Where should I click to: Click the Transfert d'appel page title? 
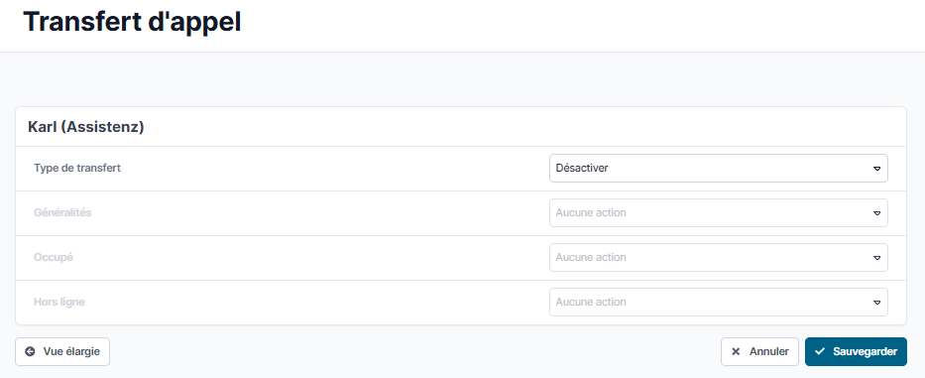click(x=132, y=23)
